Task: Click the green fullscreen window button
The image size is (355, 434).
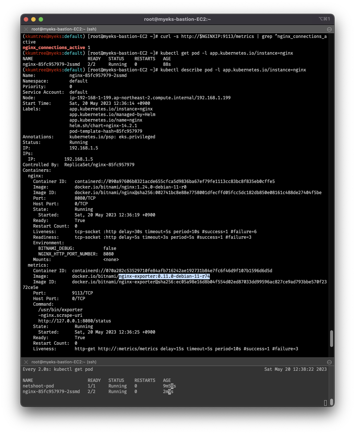Action: pyautogui.click(x=41, y=19)
